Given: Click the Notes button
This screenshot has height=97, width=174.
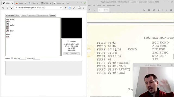Looking at the screenshot, I should tap(52, 15).
